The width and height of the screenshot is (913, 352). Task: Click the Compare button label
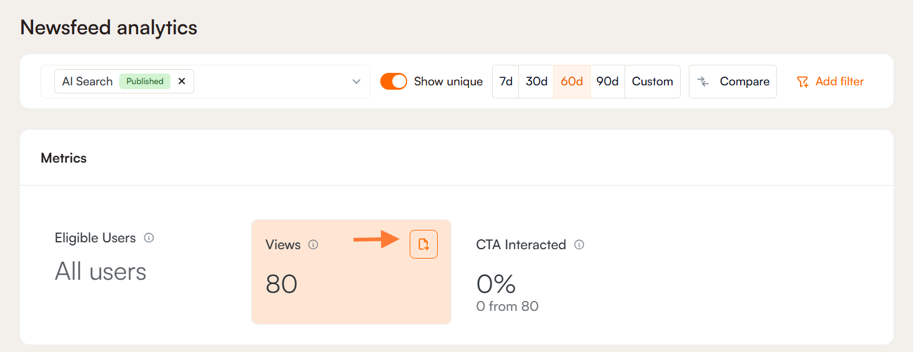[744, 82]
